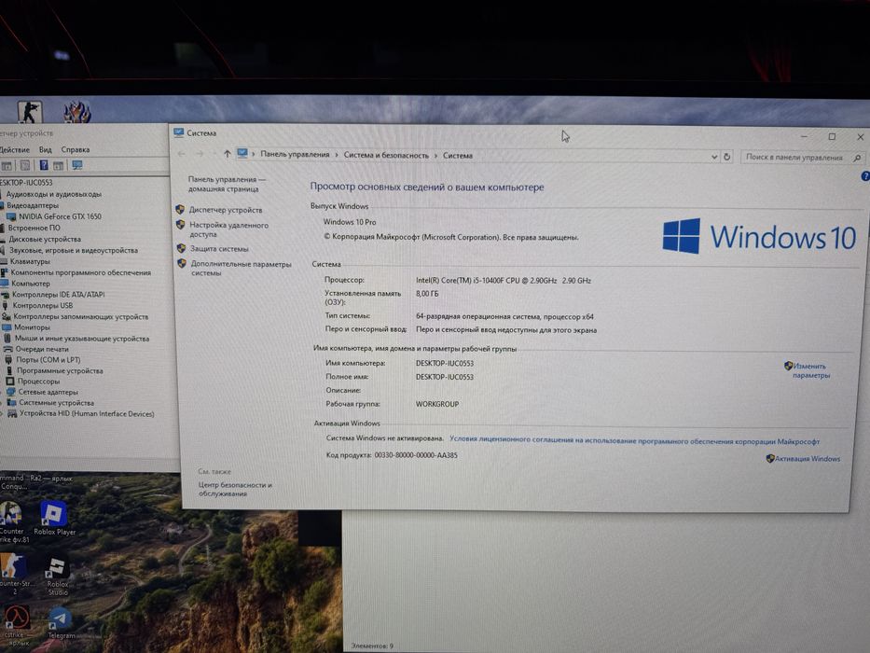Open Центр безопасности и обслуживания
The height and width of the screenshot is (653, 870).
tap(235, 489)
